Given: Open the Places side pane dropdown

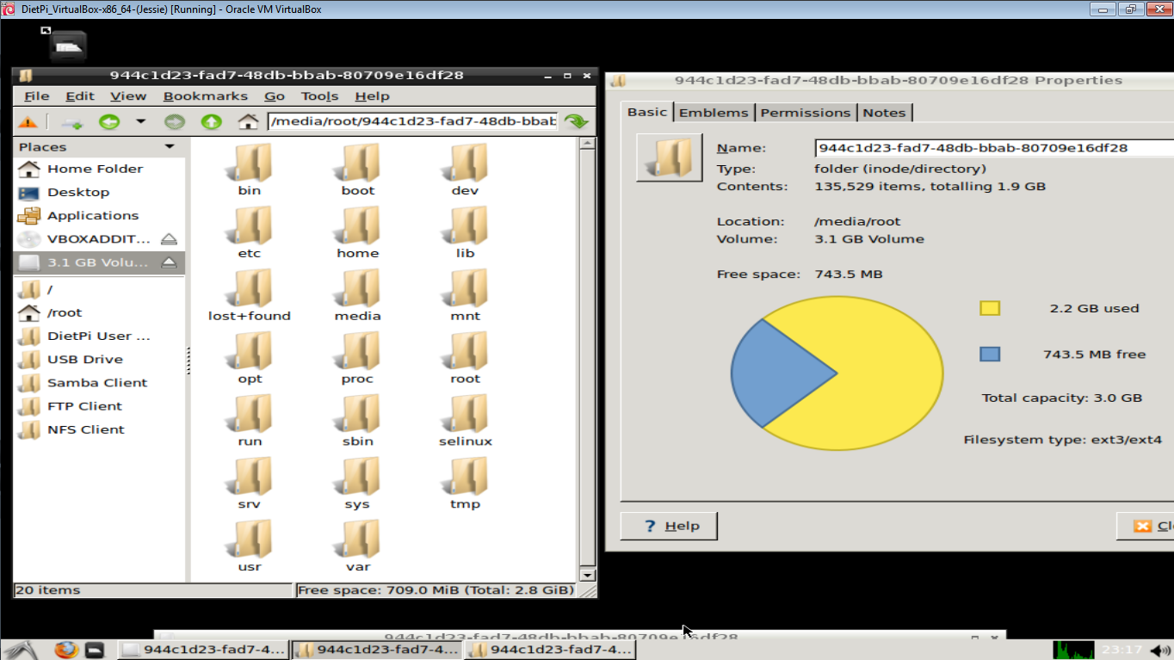Looking at the screenshot, I should point(170,147).
